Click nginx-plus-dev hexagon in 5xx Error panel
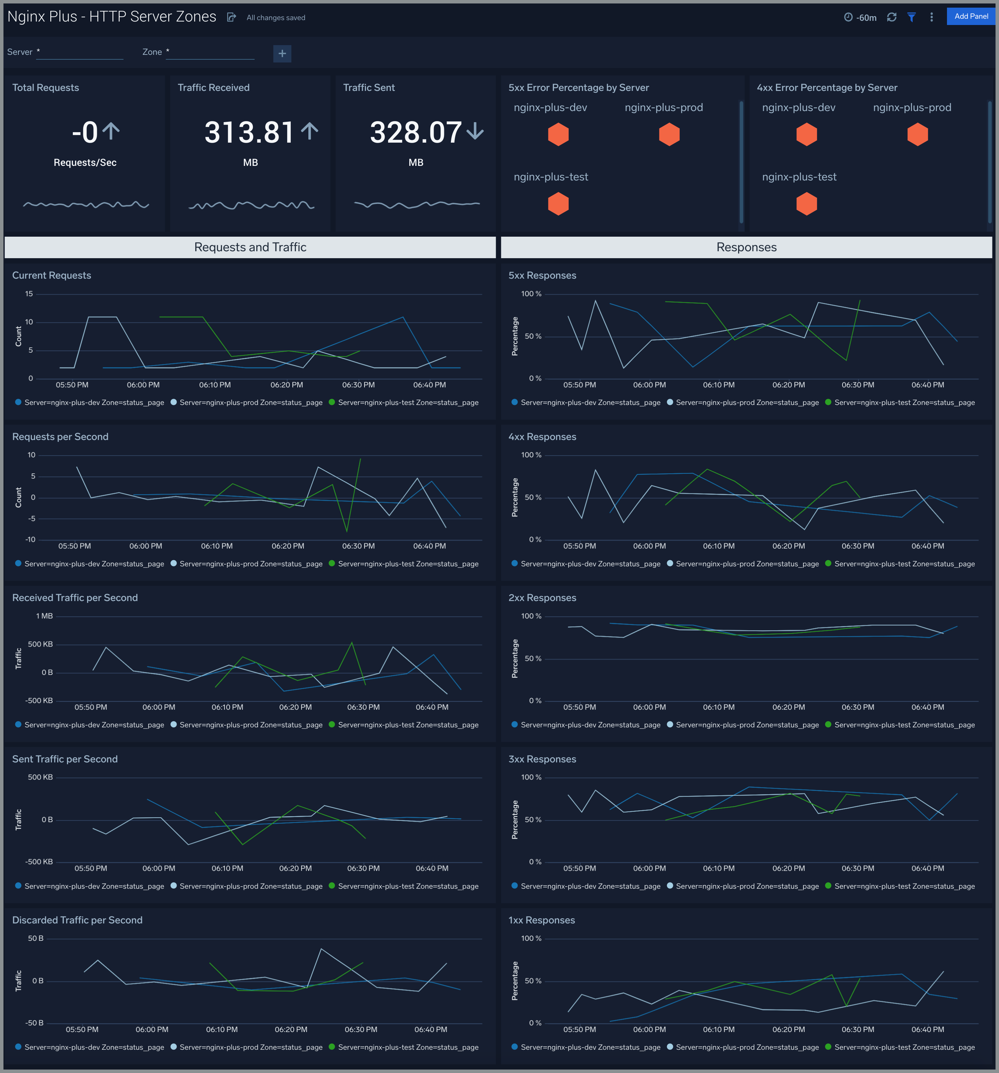999x1073 pixels. [x=558, y=134]
